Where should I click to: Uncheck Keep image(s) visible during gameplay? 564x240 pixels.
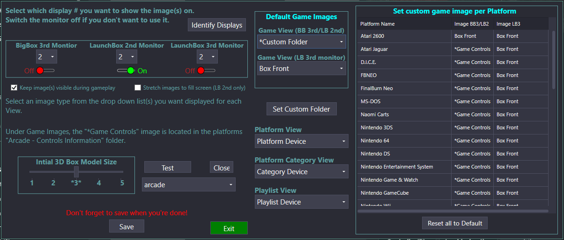click(x=14, y=87)
